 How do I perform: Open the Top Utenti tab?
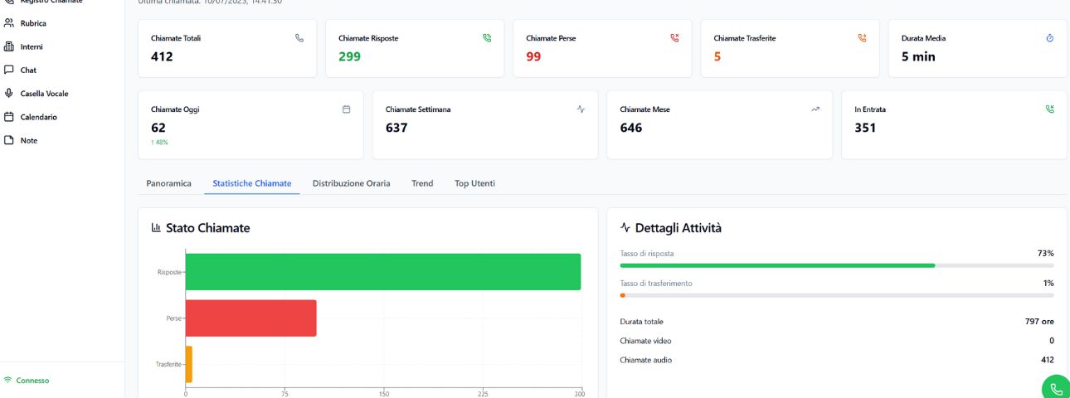pyautogui.click(x=474, y=183)
